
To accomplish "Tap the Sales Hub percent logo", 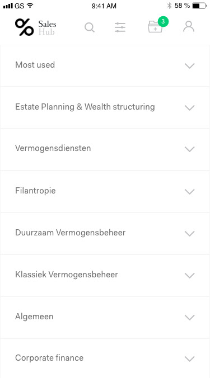I will [25, 27].
